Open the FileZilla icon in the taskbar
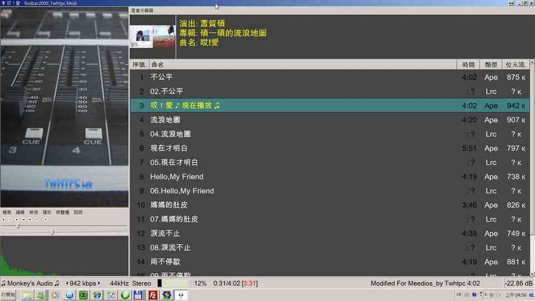535x301 pixels. (153, 295)
